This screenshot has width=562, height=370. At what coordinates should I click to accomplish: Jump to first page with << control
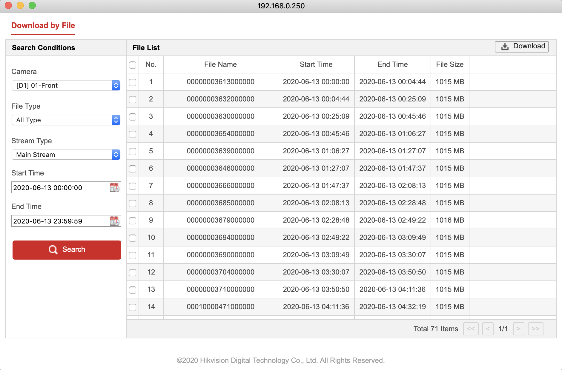(471, 329)
